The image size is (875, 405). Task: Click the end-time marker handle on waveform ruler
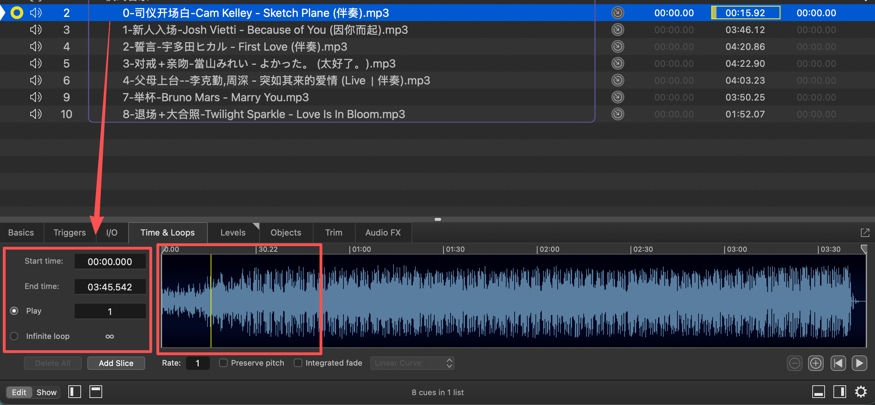(864, 249)
